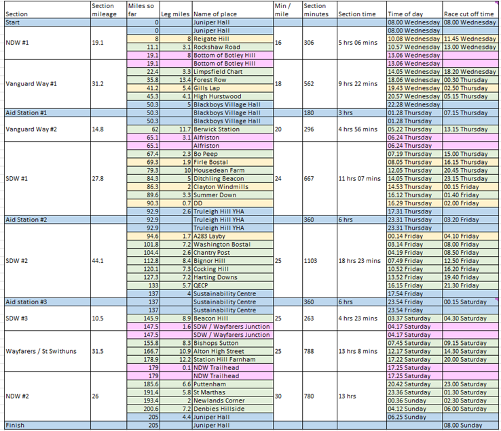
Task: Select the 'Berwick Station' cell
Action: [x=233, y=129]
